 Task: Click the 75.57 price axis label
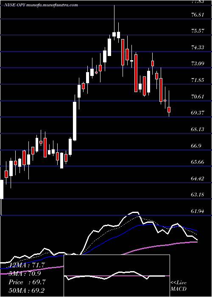point(198,31)
